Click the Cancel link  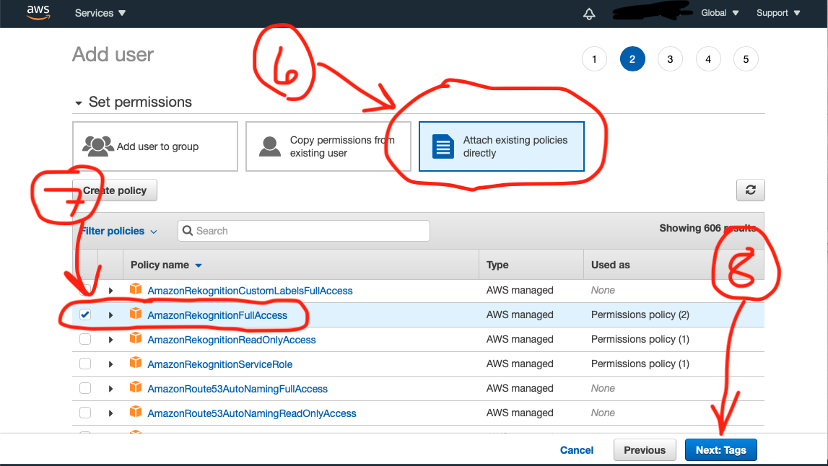[577, 450]
